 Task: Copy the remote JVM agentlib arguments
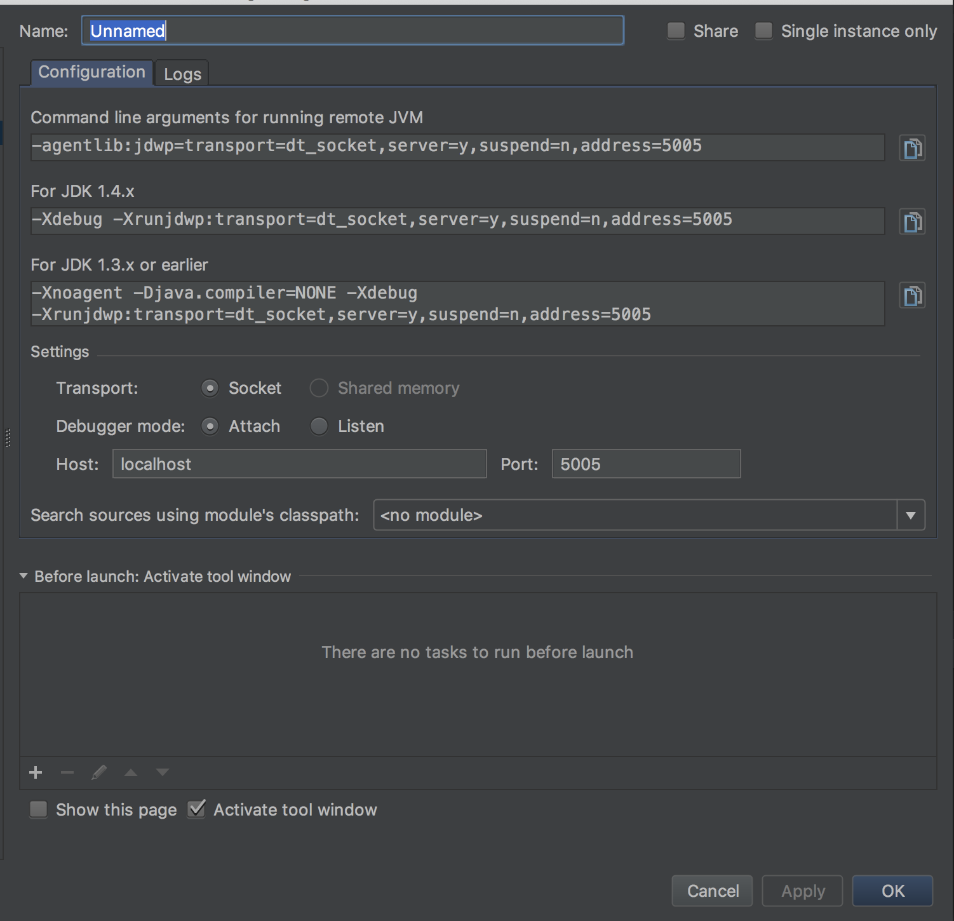(912, 148)
